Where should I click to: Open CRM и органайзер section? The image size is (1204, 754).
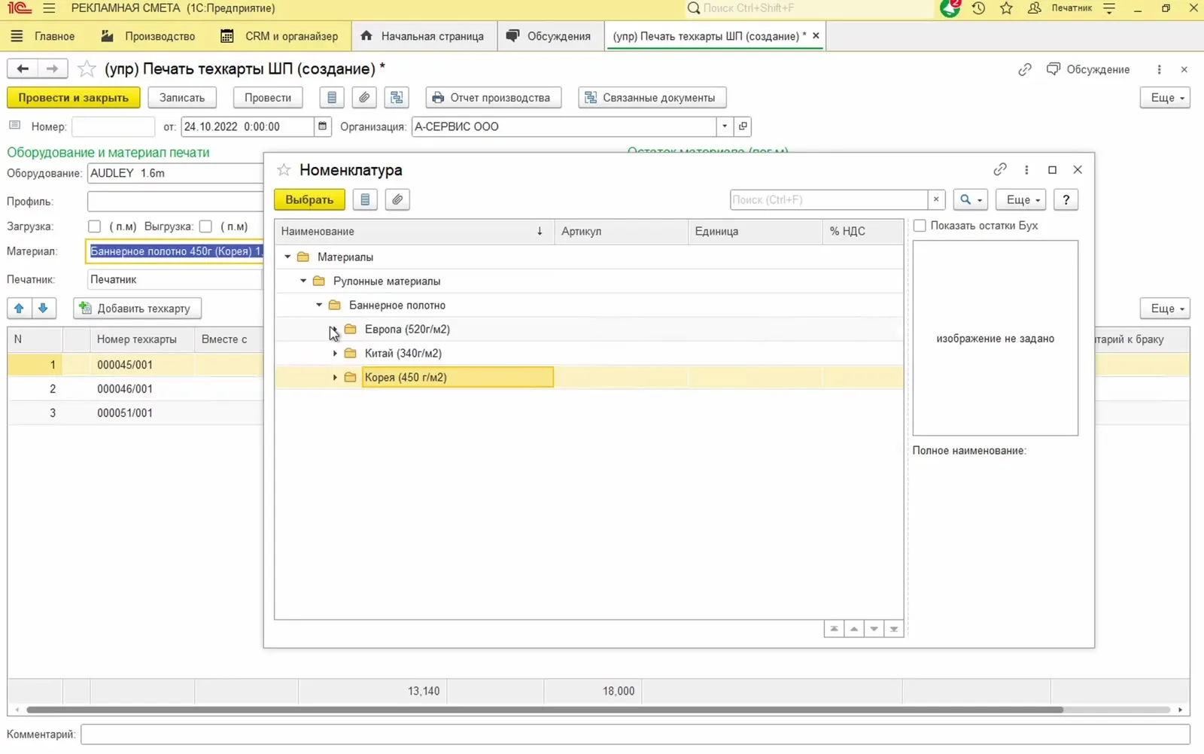[x=280, y=36]
